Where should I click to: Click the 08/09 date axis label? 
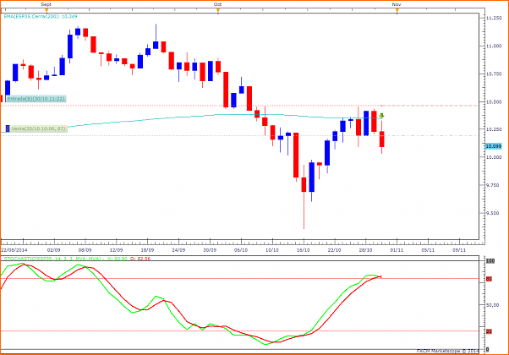[85, 250]
